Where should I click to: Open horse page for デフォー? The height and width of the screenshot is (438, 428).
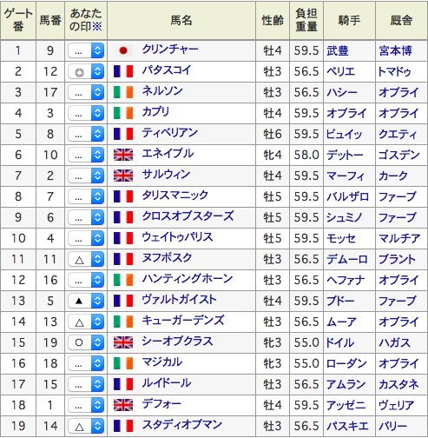point(161,404)
